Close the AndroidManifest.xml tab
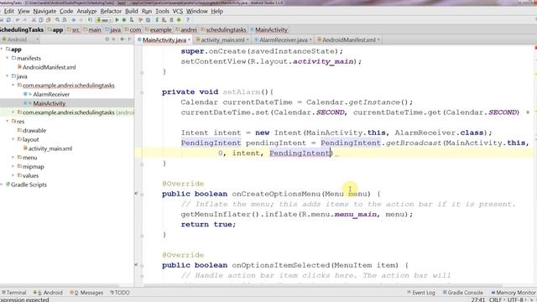Viewport: 537px width, 302px height. 378,39
